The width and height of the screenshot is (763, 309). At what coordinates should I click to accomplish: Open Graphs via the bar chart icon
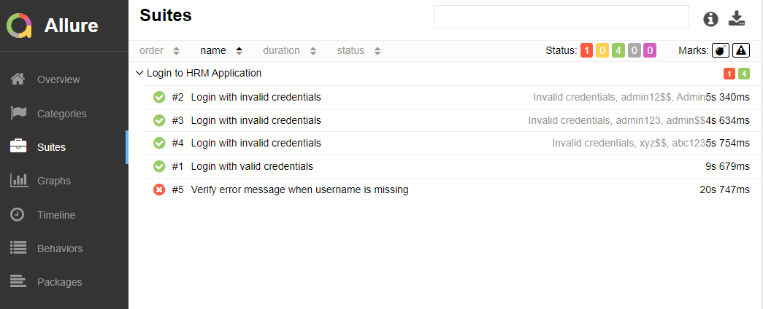point(18,180)
